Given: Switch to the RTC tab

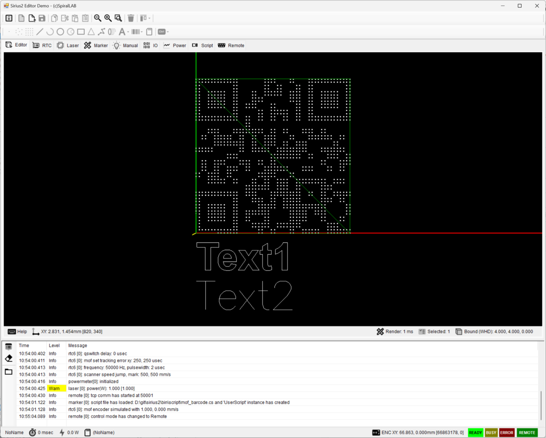Looking at the screenshot, I should click(42, 45).
